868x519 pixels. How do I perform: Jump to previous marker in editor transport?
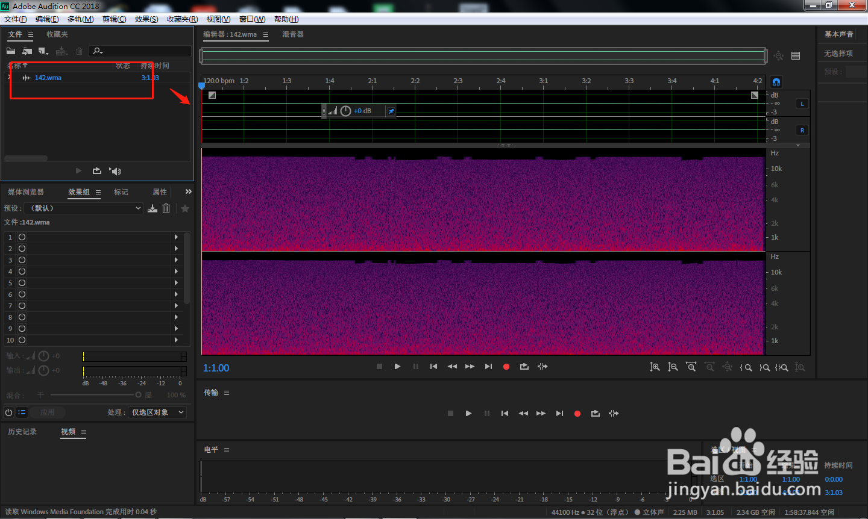pyautogui.click(x=433, y=366)
